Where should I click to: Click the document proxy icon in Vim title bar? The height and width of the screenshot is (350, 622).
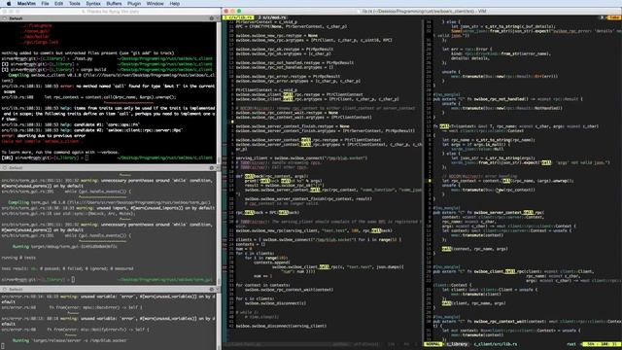pyautogui.click(x=359, y=12)
